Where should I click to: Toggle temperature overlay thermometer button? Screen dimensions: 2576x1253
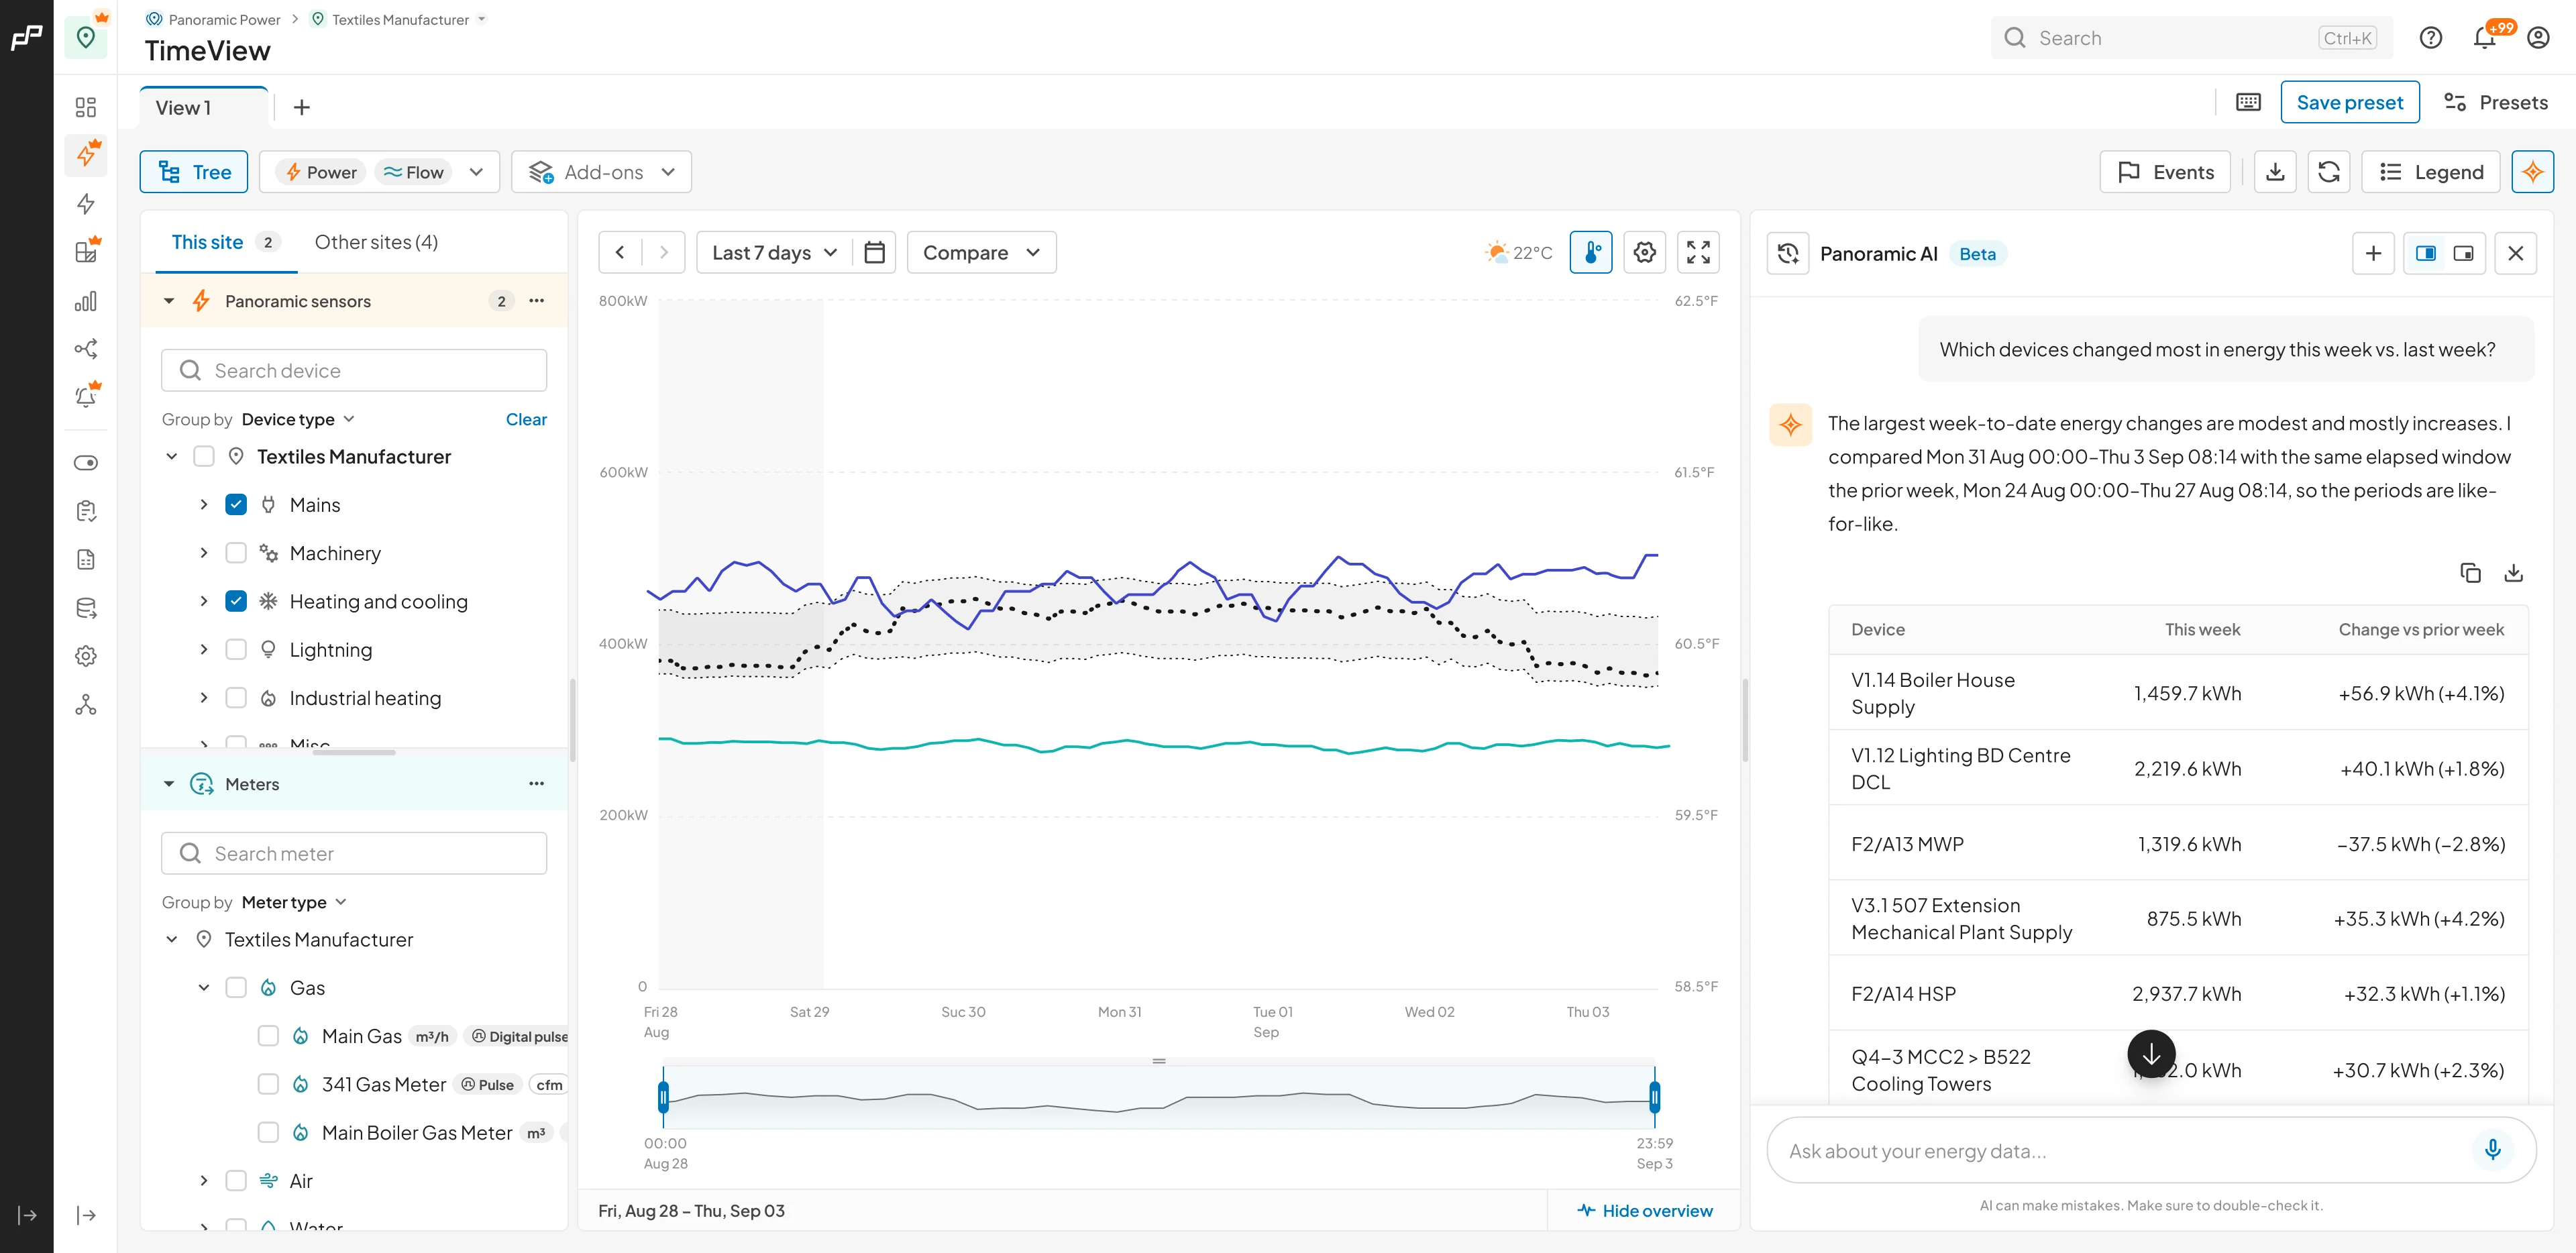tap(1591, 253)
